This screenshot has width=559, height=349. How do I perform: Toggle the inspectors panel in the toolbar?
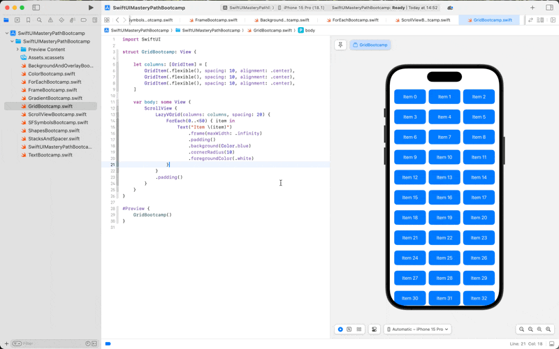[x=549, y=8]
